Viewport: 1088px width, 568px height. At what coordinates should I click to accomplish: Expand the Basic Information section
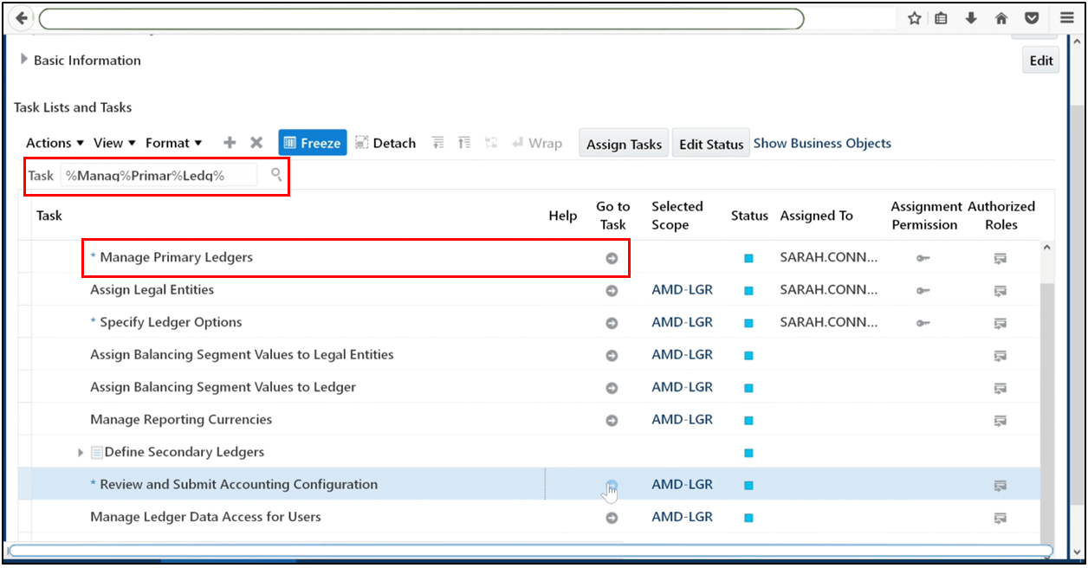23,60
